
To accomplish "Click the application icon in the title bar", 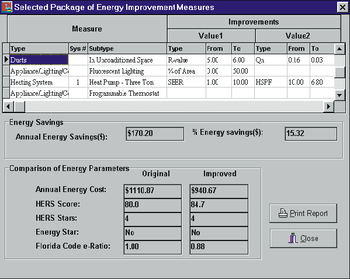I will click(6, 7).
